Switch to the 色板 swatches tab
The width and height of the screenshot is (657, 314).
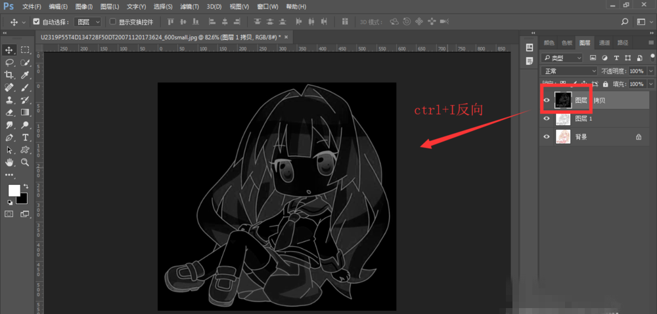tap(567, 42)
